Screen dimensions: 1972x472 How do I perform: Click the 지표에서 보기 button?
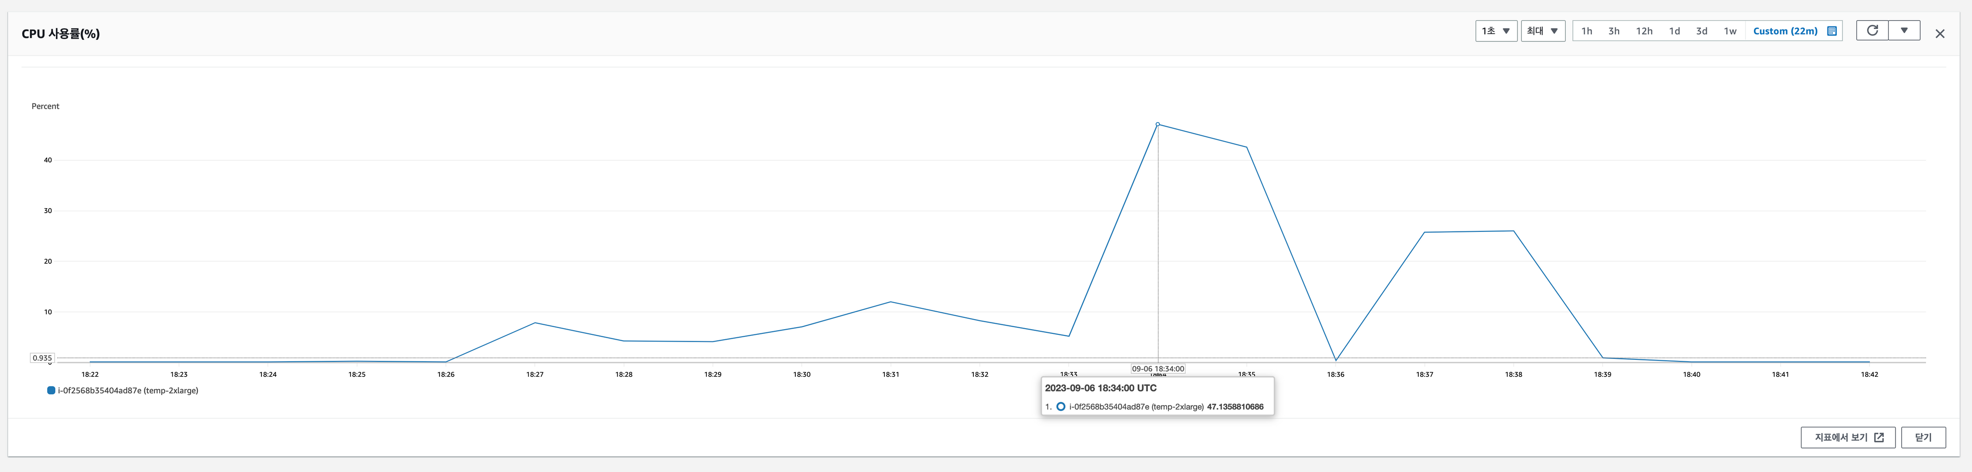[1847, 437]
